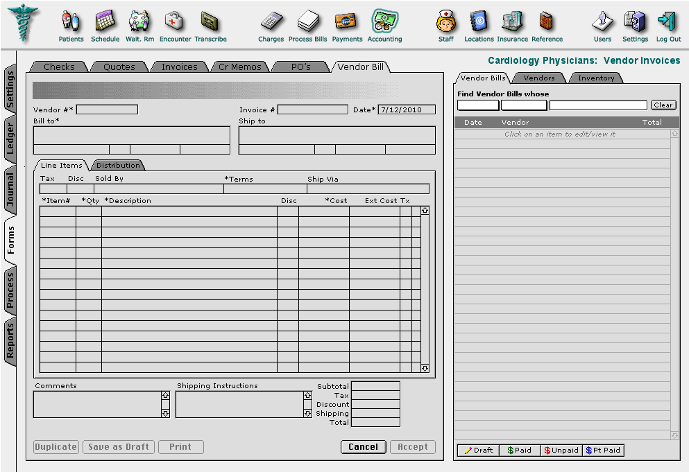Click the Ship Via field
Screen dimensions: 689x472
(x=368, y=189)
